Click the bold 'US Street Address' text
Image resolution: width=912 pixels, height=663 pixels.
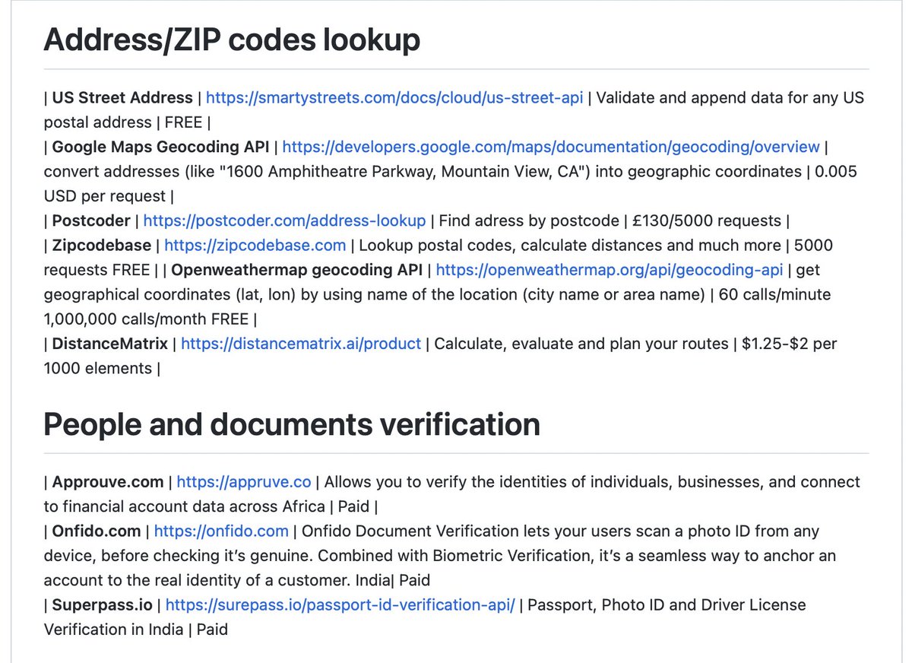pyautogui.click(x=122, y=97)
